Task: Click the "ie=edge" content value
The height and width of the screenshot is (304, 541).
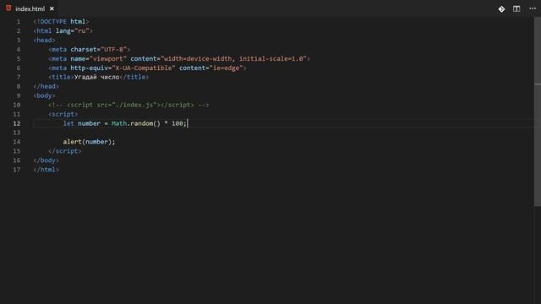Action: pyautogui.click(x=226, y=68)
